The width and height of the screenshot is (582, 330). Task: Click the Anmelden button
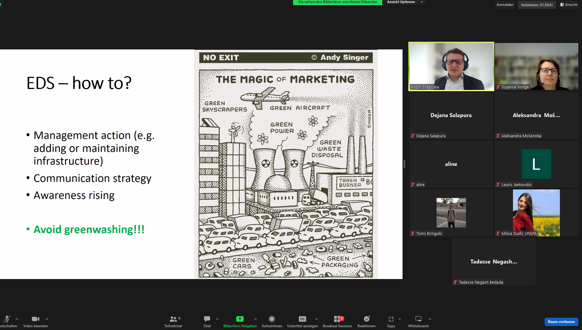click(505, 5)
